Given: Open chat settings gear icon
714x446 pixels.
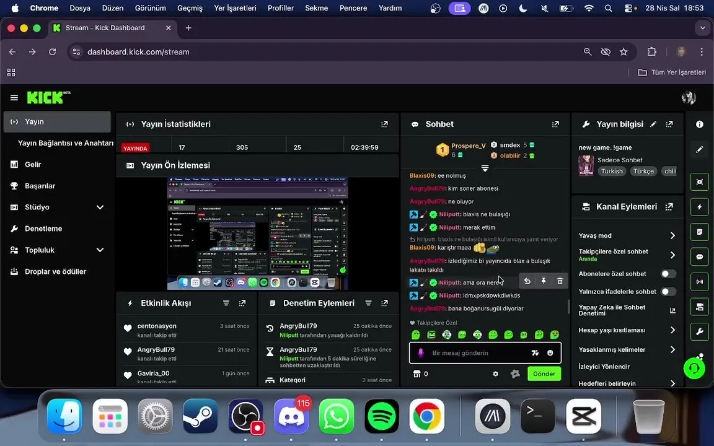Looking at the screenshot, I should pos(495,374).
